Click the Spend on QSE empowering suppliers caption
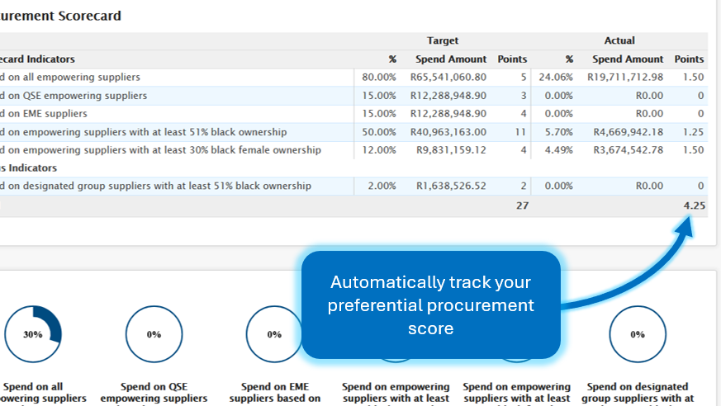This screenshot has width=721, height=406. [154, 393]
